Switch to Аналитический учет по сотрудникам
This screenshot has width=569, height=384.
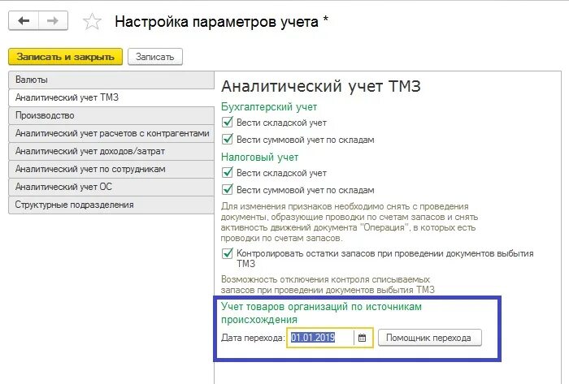111,169
